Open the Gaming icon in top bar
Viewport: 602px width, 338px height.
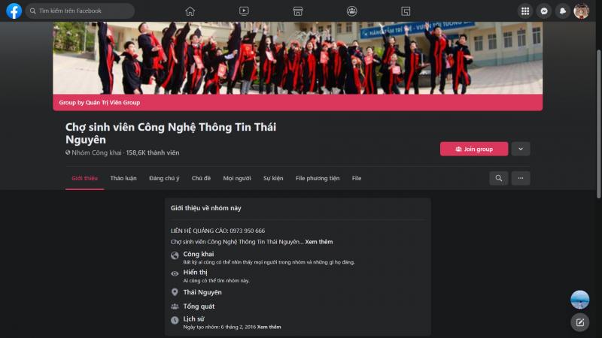406,11
